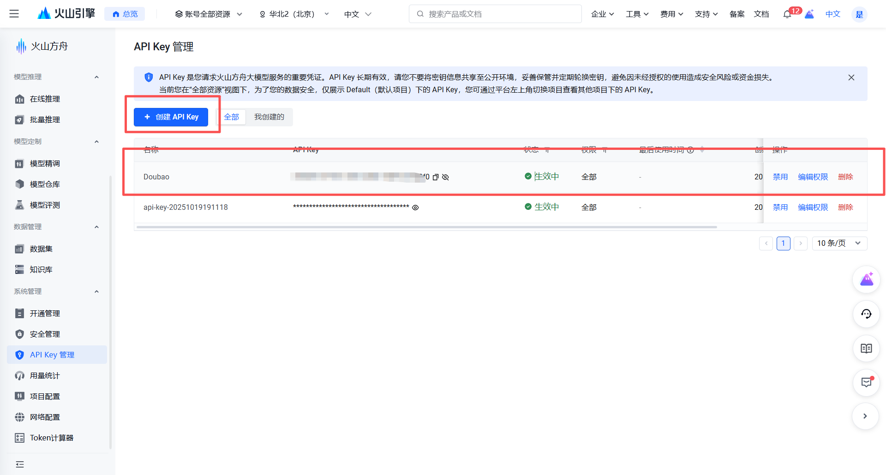Open Token计算器 in sidebar
This screenshot has height=475, width=886.
(57, 438)
